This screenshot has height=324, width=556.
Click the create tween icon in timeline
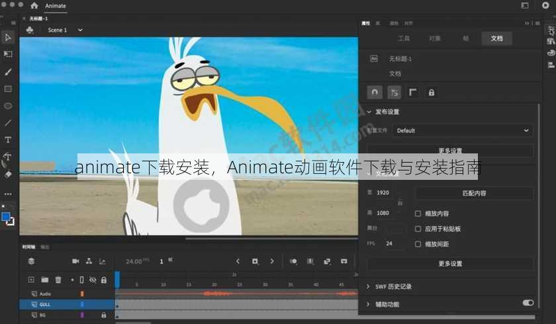click(x=327, y=261)
